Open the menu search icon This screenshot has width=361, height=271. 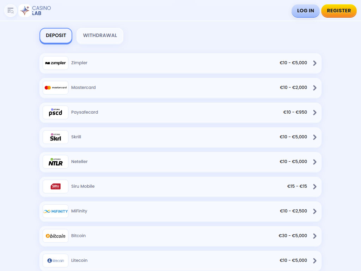tap(10, 11)
